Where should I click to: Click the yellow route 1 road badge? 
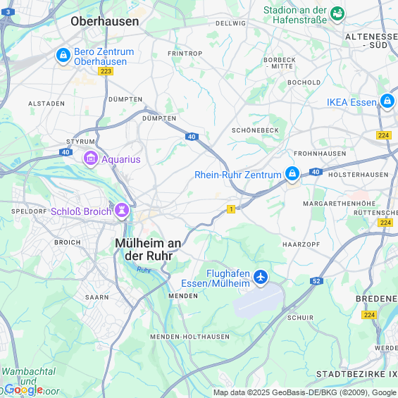pos(231,209)
